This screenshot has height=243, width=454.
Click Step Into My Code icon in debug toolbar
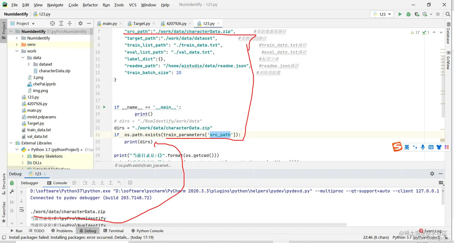point(102,183)
